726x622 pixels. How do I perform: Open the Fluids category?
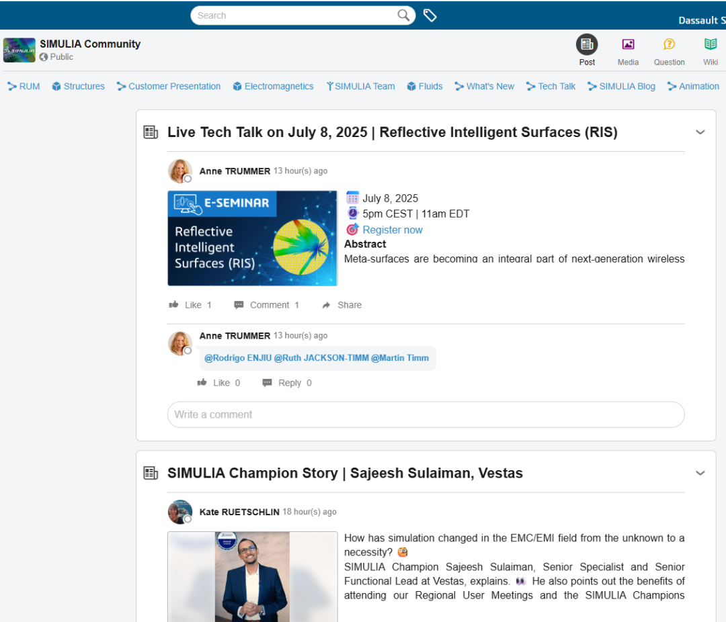[425, 86]
